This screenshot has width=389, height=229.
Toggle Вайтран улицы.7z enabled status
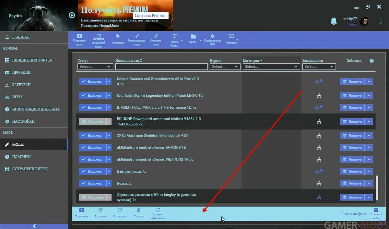(x=92, y=171)
